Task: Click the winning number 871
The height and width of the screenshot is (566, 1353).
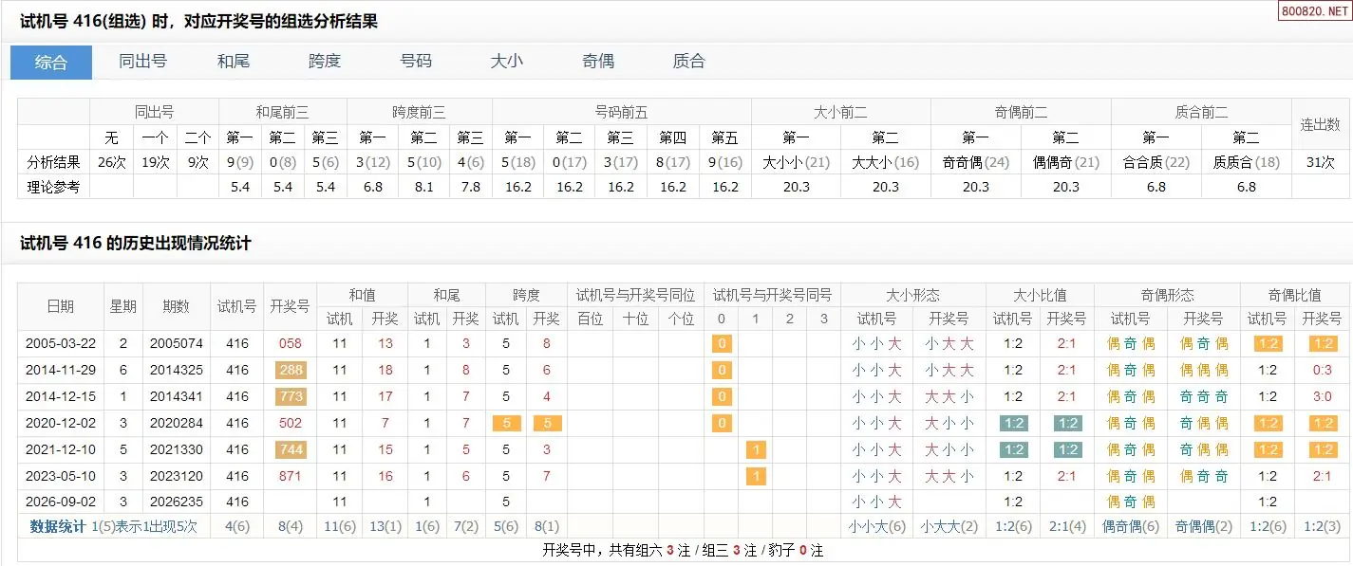Action: (x=291, y=476)
